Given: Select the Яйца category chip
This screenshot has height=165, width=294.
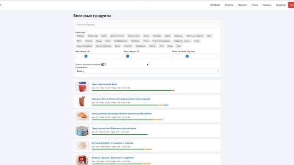Looking at the screenshot, I should tap(179, 46).
